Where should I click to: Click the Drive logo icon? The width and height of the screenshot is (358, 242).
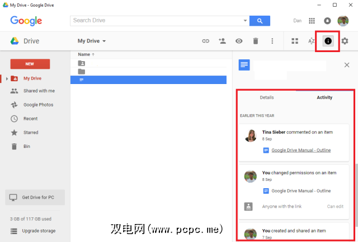click(x=15, y=41)
